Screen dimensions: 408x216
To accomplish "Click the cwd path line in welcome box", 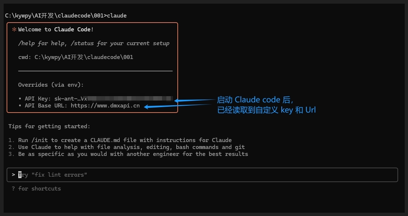I will tap(76, 57).
